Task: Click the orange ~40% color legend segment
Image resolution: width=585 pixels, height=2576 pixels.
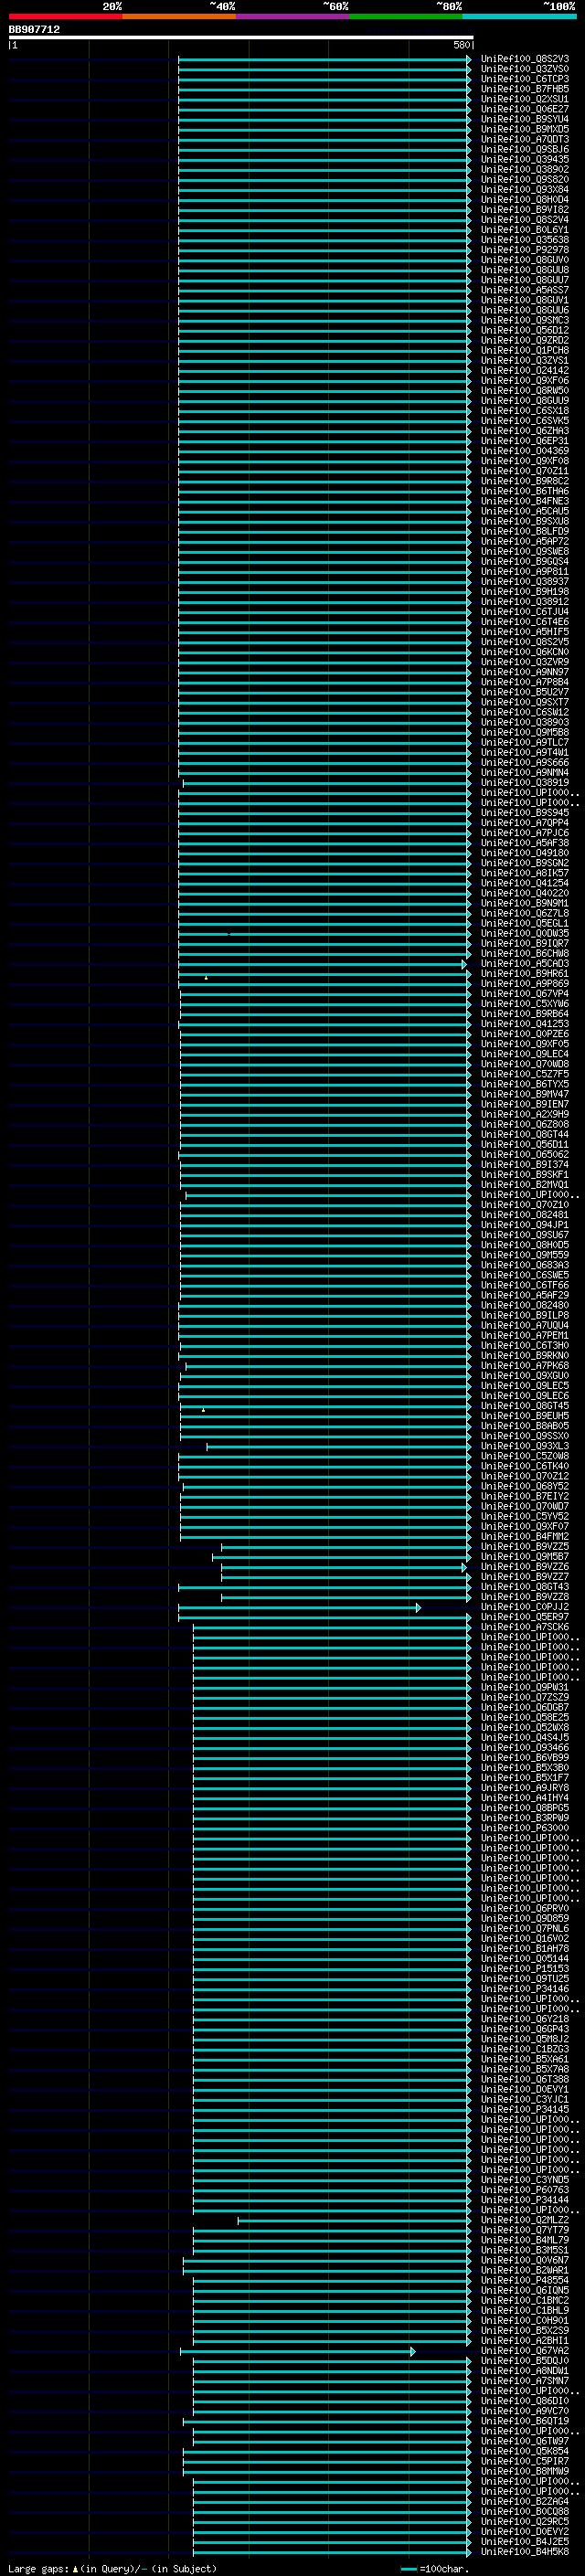Action: pos(179,16)
